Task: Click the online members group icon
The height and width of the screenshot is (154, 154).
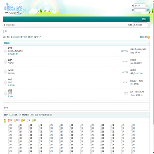Action: pos(5,121)
